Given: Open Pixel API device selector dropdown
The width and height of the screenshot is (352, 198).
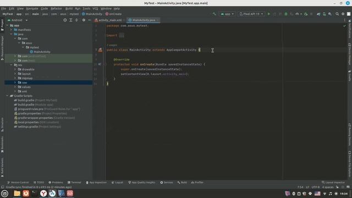Looking at the screenshot, I should [251, 14].
